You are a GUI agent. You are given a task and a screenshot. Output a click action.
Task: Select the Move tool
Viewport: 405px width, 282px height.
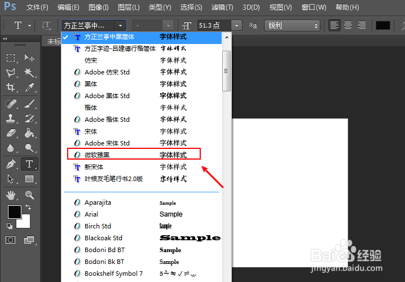[29, 58]
